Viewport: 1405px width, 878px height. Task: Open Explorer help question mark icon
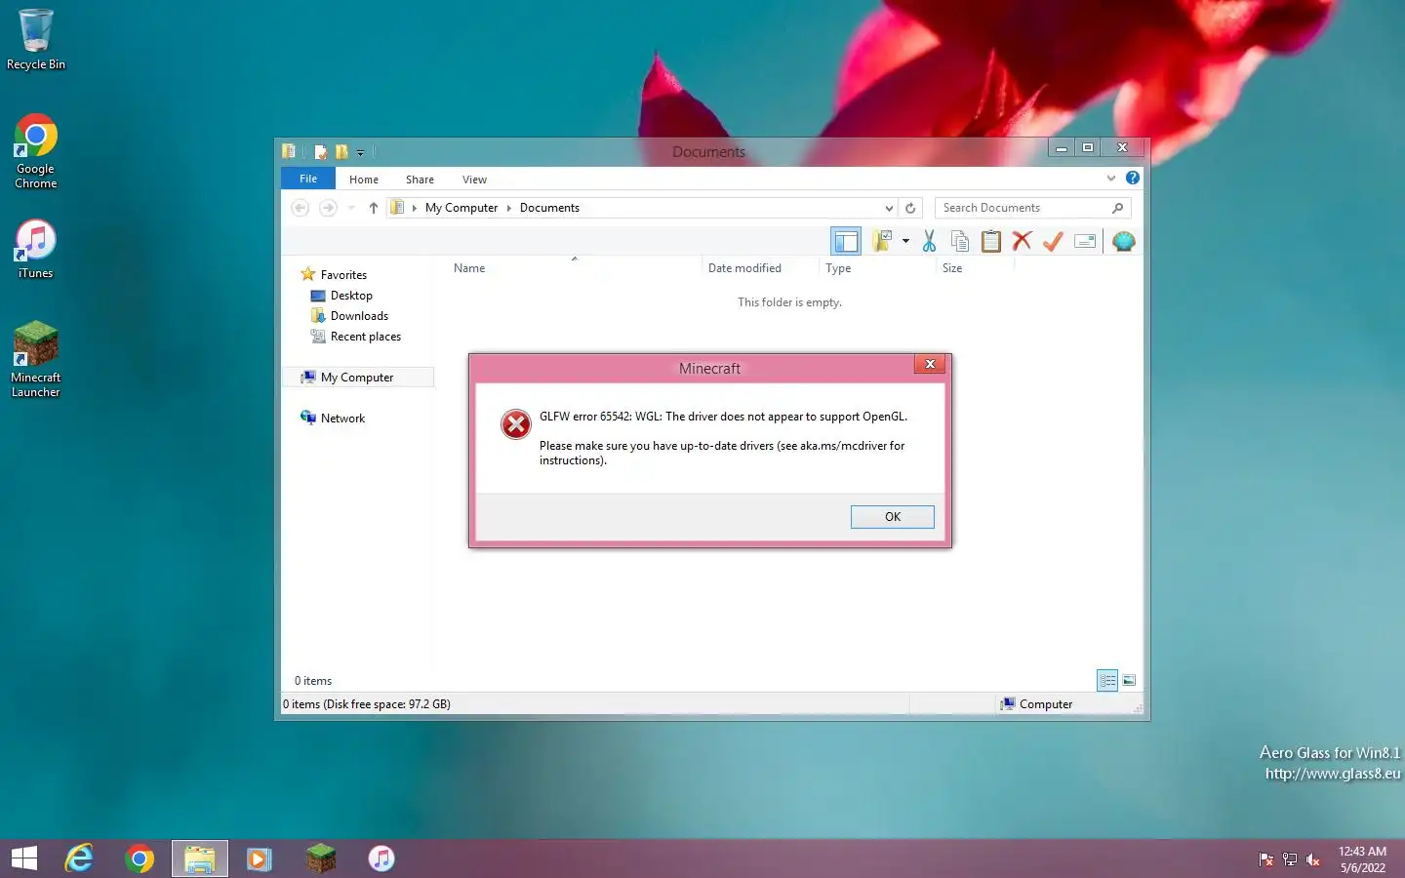[1132, 178]
